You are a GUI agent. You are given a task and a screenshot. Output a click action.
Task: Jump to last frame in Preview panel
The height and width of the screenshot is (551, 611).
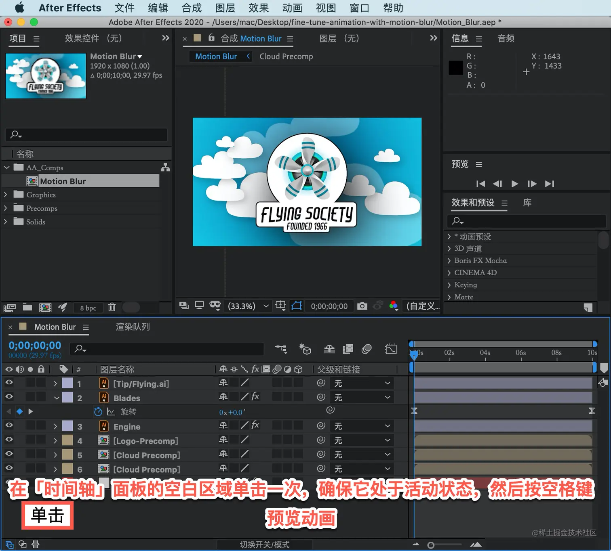(x=550, y=184)
